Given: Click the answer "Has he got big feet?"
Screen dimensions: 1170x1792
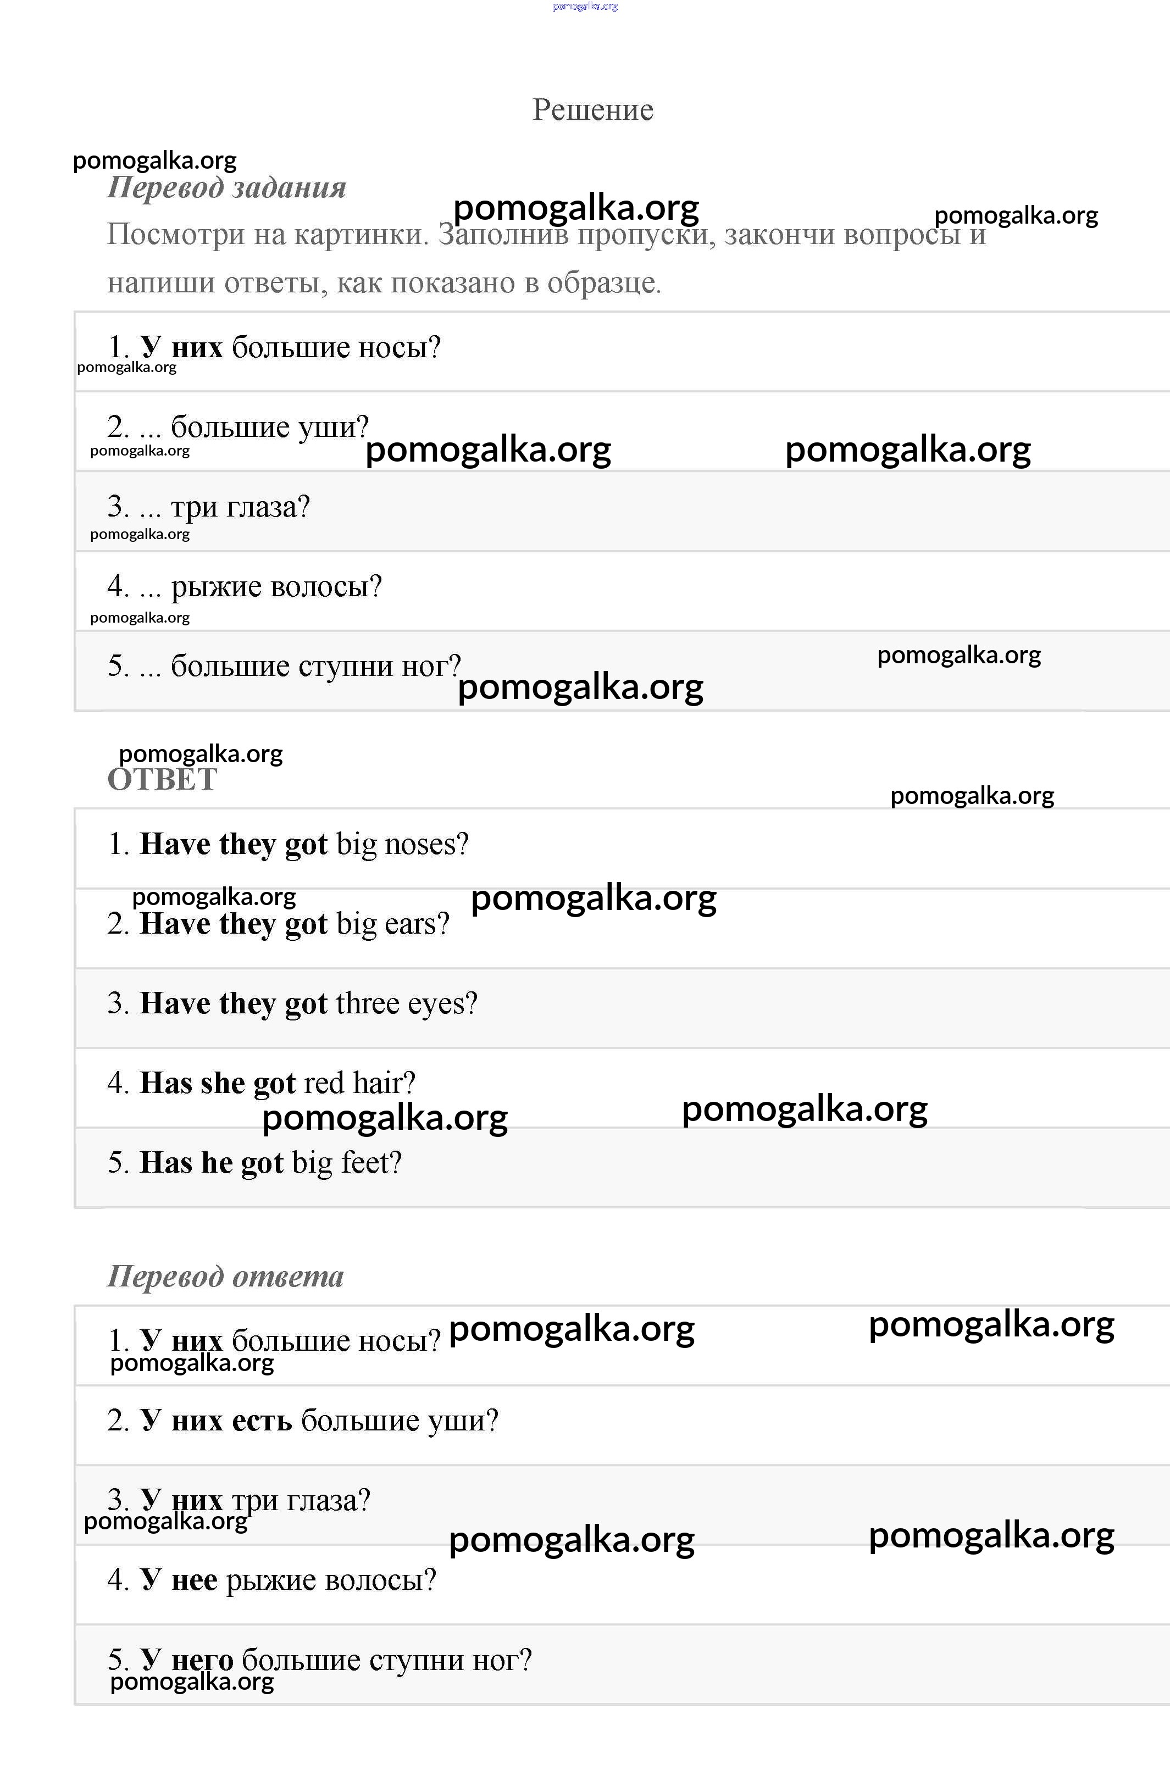Looking at the screenshot, I should point(254,1163).
